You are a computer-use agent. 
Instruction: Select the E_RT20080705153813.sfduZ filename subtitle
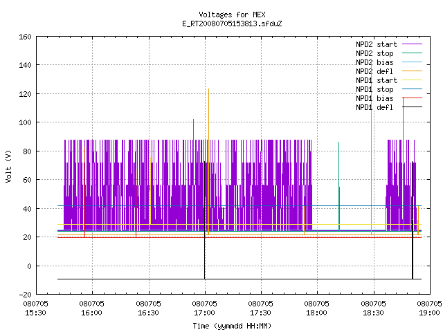[x=233, y=24]
